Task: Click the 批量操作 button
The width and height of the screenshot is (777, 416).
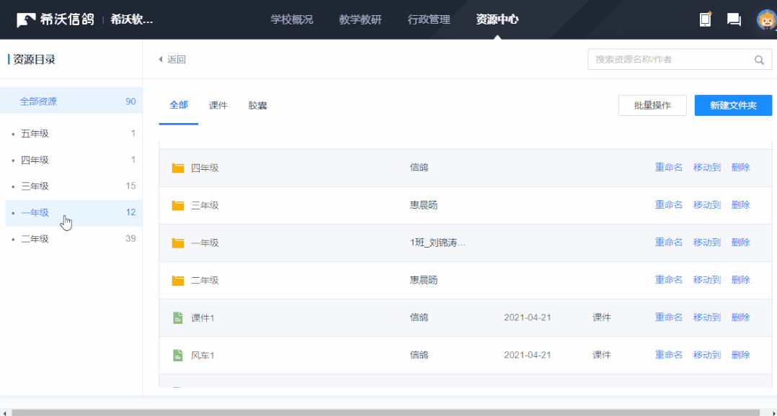Action: (652, 105)
